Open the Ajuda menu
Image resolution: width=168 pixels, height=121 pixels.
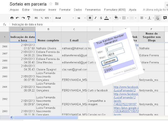[x=133, y=10]
